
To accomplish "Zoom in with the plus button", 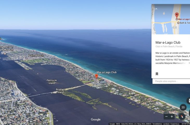I will click(x=172, y=116).
